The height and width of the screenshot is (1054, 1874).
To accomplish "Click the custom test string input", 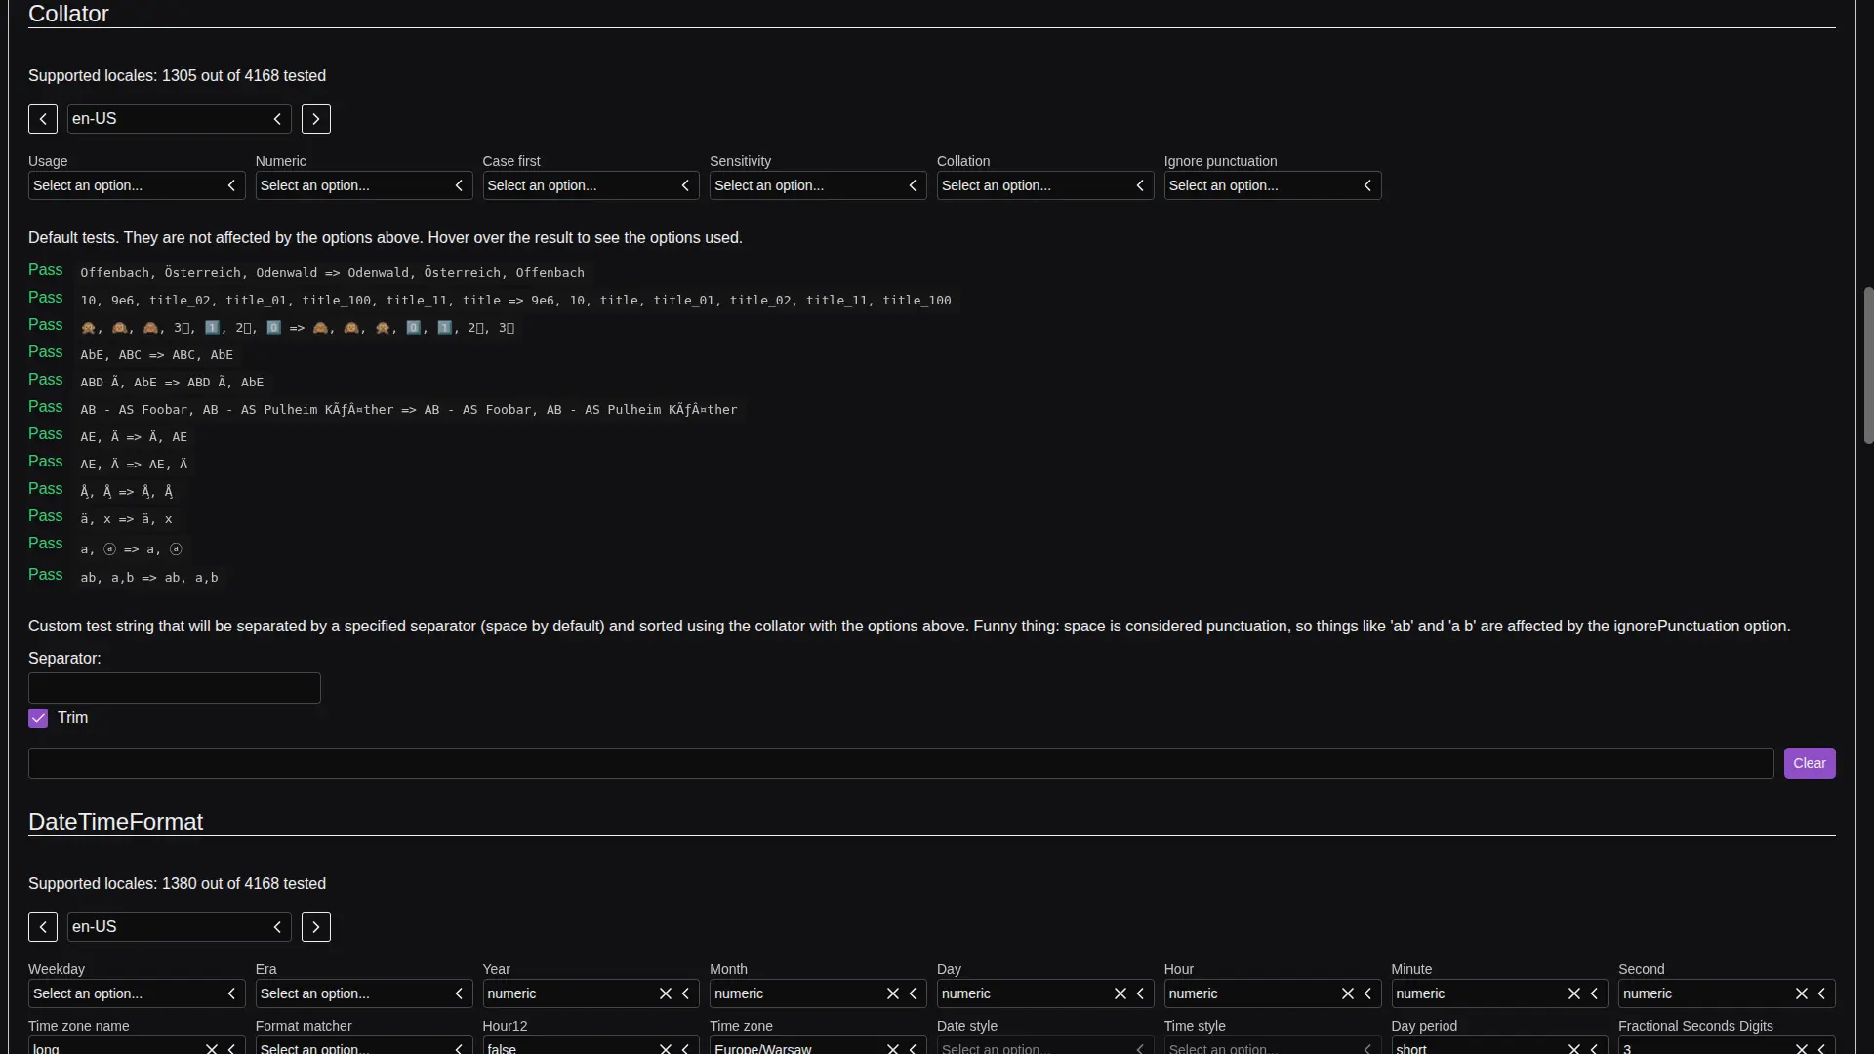I will pyautogui.click(x=900, y=763).
